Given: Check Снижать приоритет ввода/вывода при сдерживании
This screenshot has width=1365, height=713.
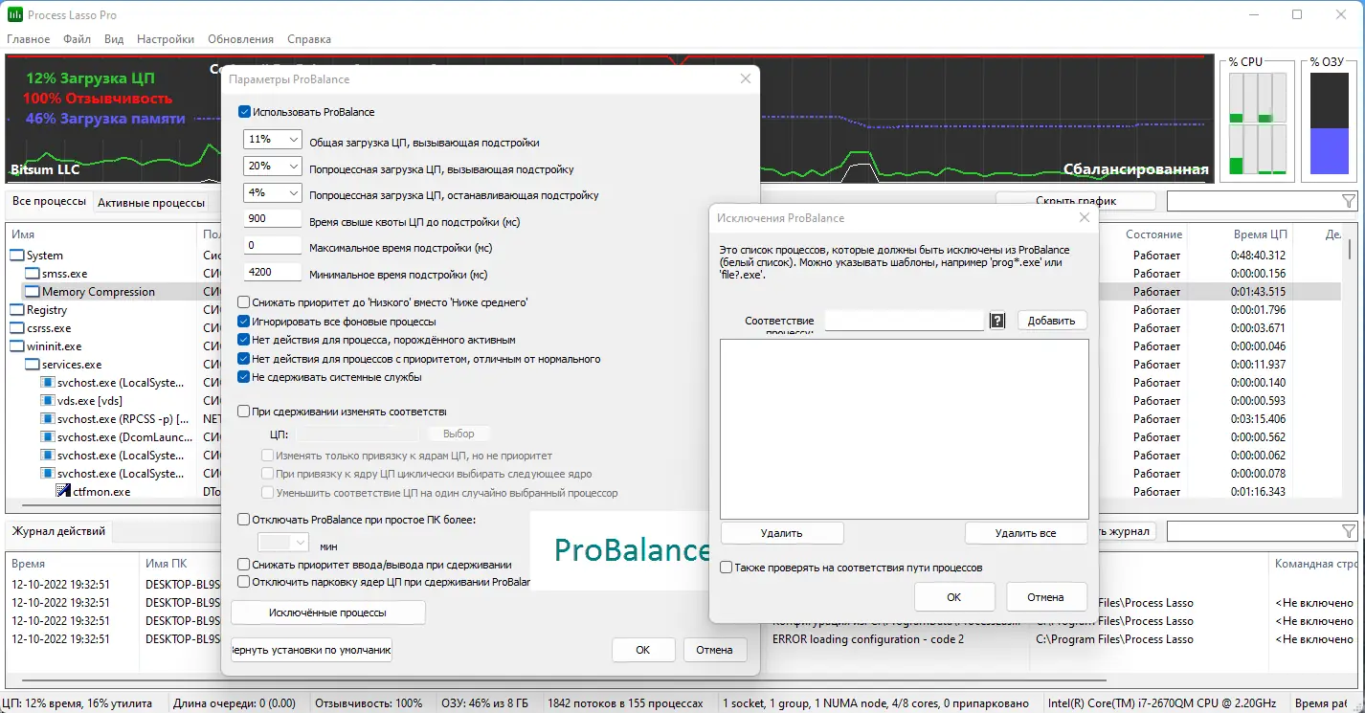Looking at the screenshot, I should point(244,565).
